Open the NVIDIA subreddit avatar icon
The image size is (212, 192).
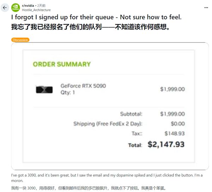tap(16, 8)
